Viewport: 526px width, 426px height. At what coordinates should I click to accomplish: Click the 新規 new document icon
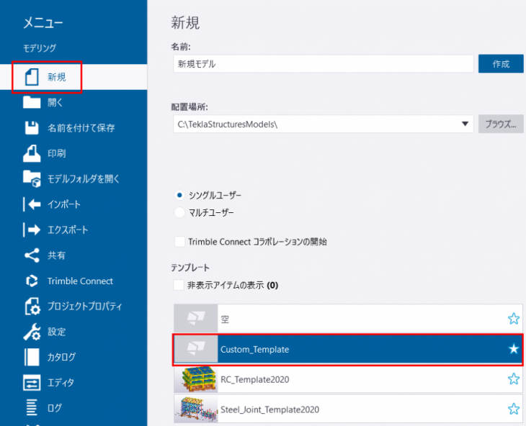point(32,77)
